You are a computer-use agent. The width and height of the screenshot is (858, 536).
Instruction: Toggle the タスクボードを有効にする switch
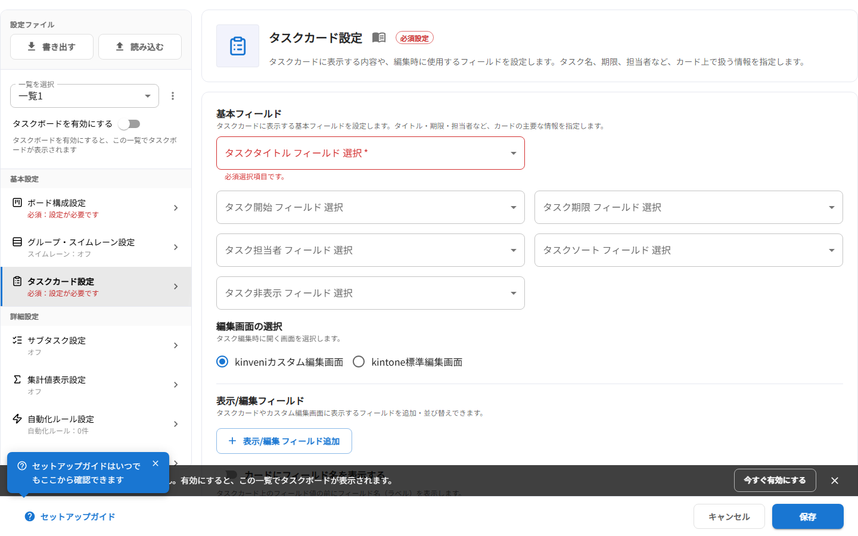(x=129, y=124)
